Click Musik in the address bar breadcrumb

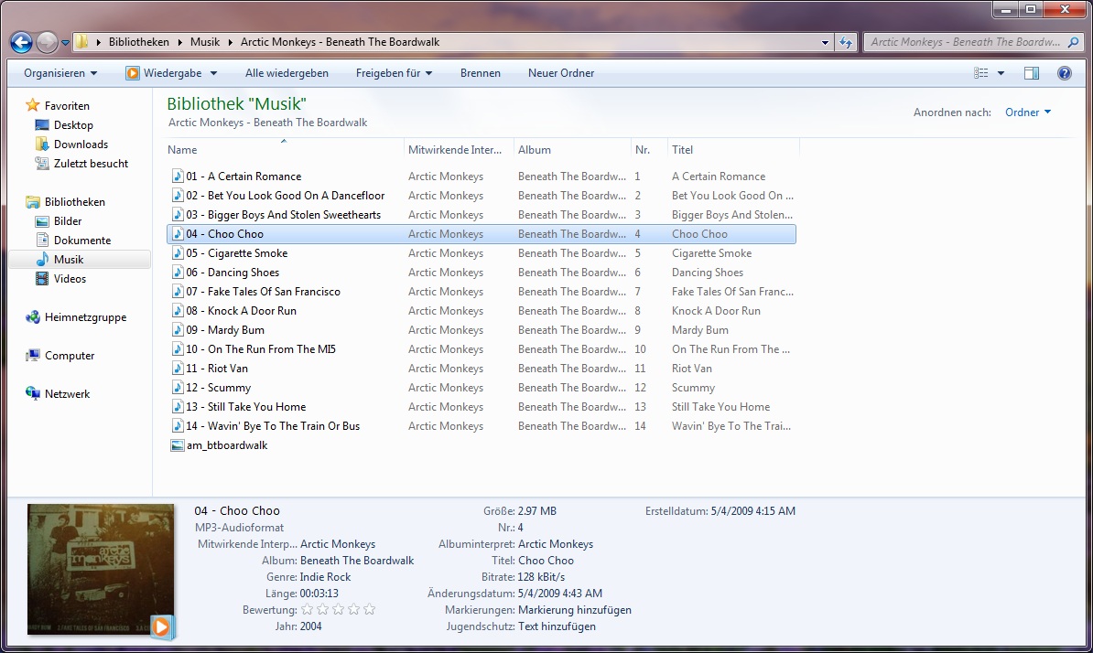coord(205,42)
